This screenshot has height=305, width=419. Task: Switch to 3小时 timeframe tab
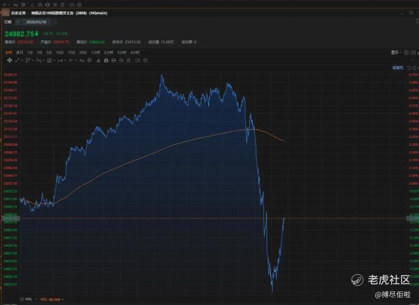[122, 53]
